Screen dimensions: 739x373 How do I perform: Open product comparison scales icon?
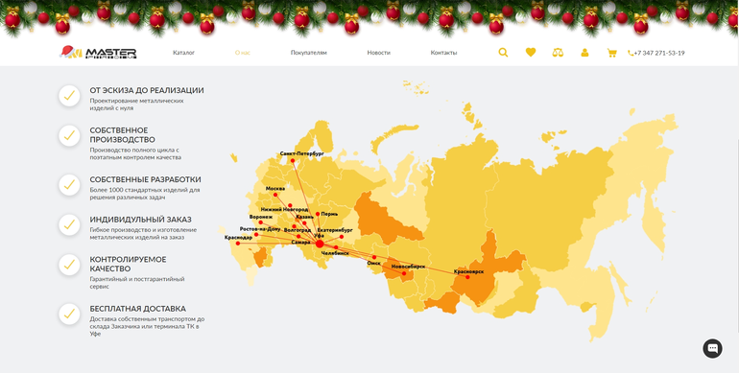pyautogui.click(x=558, y=53)
